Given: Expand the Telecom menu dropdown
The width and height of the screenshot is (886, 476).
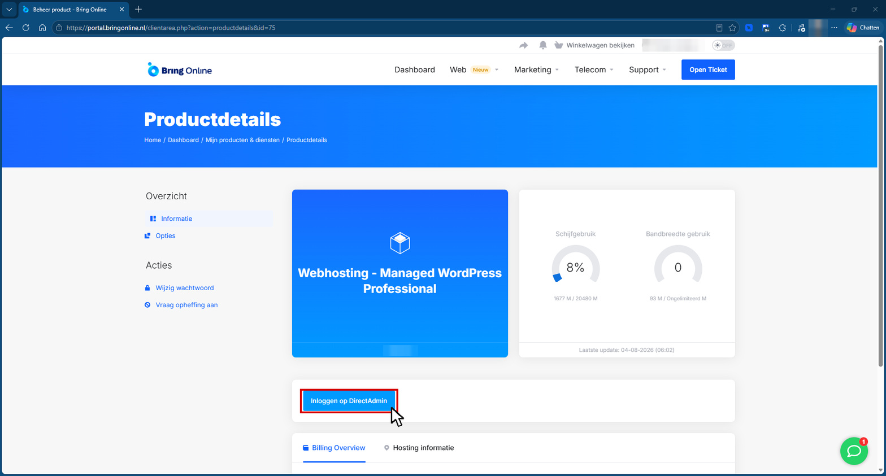Looking at the screenshot, I should (x=594, y=69).
